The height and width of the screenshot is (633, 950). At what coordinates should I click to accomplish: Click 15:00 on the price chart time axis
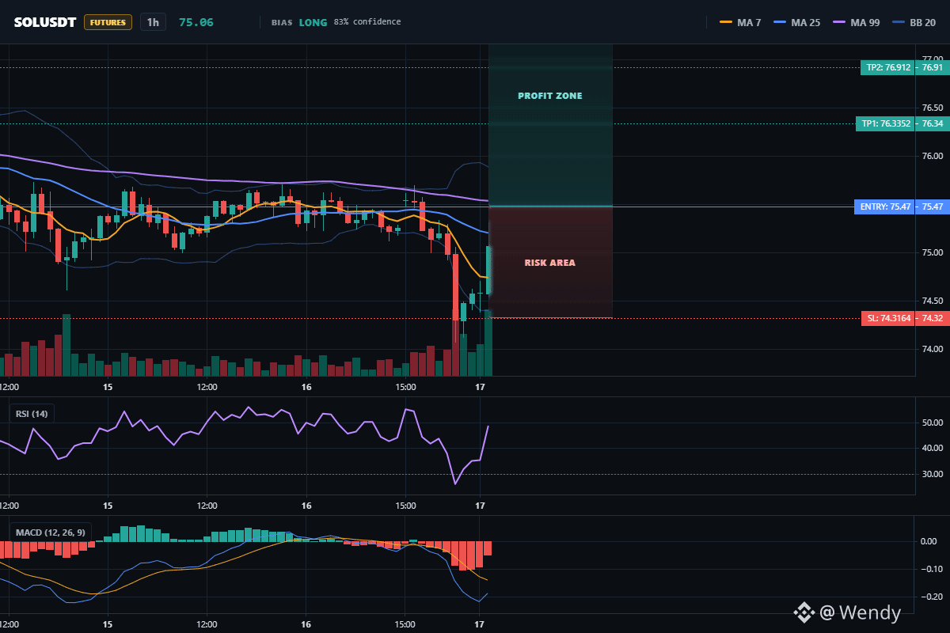click(405, 387)
